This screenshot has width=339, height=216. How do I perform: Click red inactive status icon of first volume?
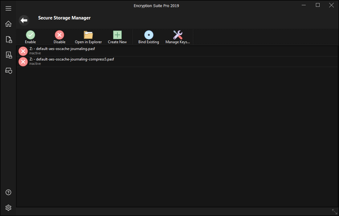pos(23,51)
